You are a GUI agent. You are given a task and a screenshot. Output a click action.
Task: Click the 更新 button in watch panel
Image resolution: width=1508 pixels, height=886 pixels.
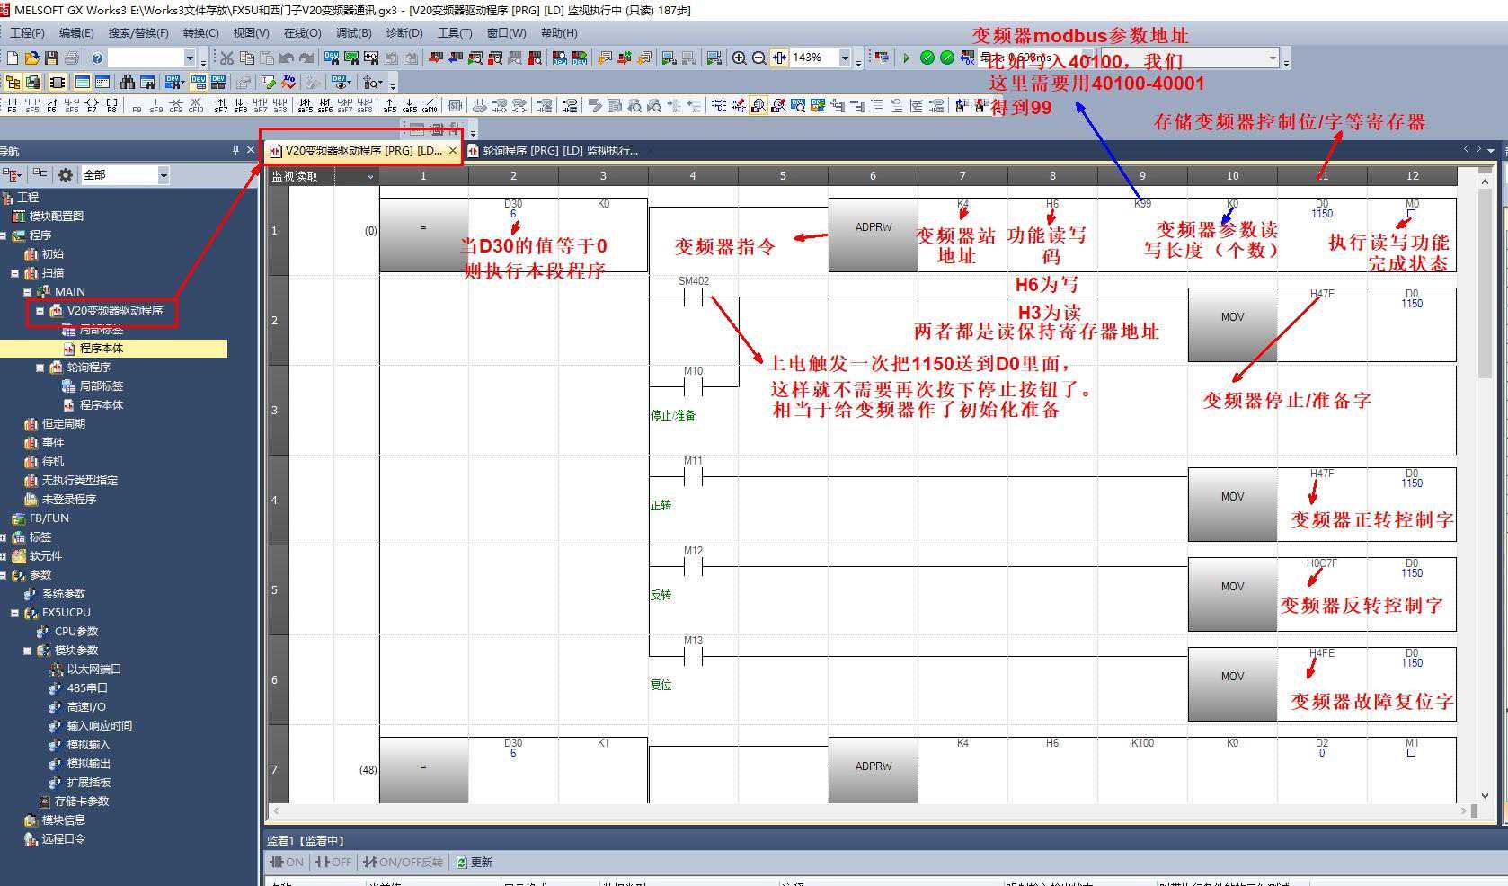point(474,862)
